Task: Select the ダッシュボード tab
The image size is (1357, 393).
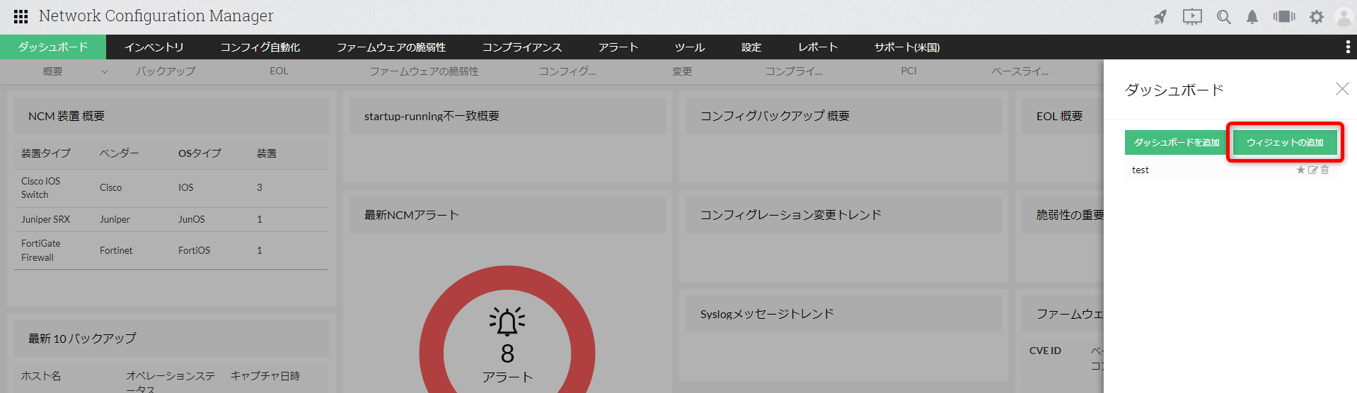Action: 53,47
